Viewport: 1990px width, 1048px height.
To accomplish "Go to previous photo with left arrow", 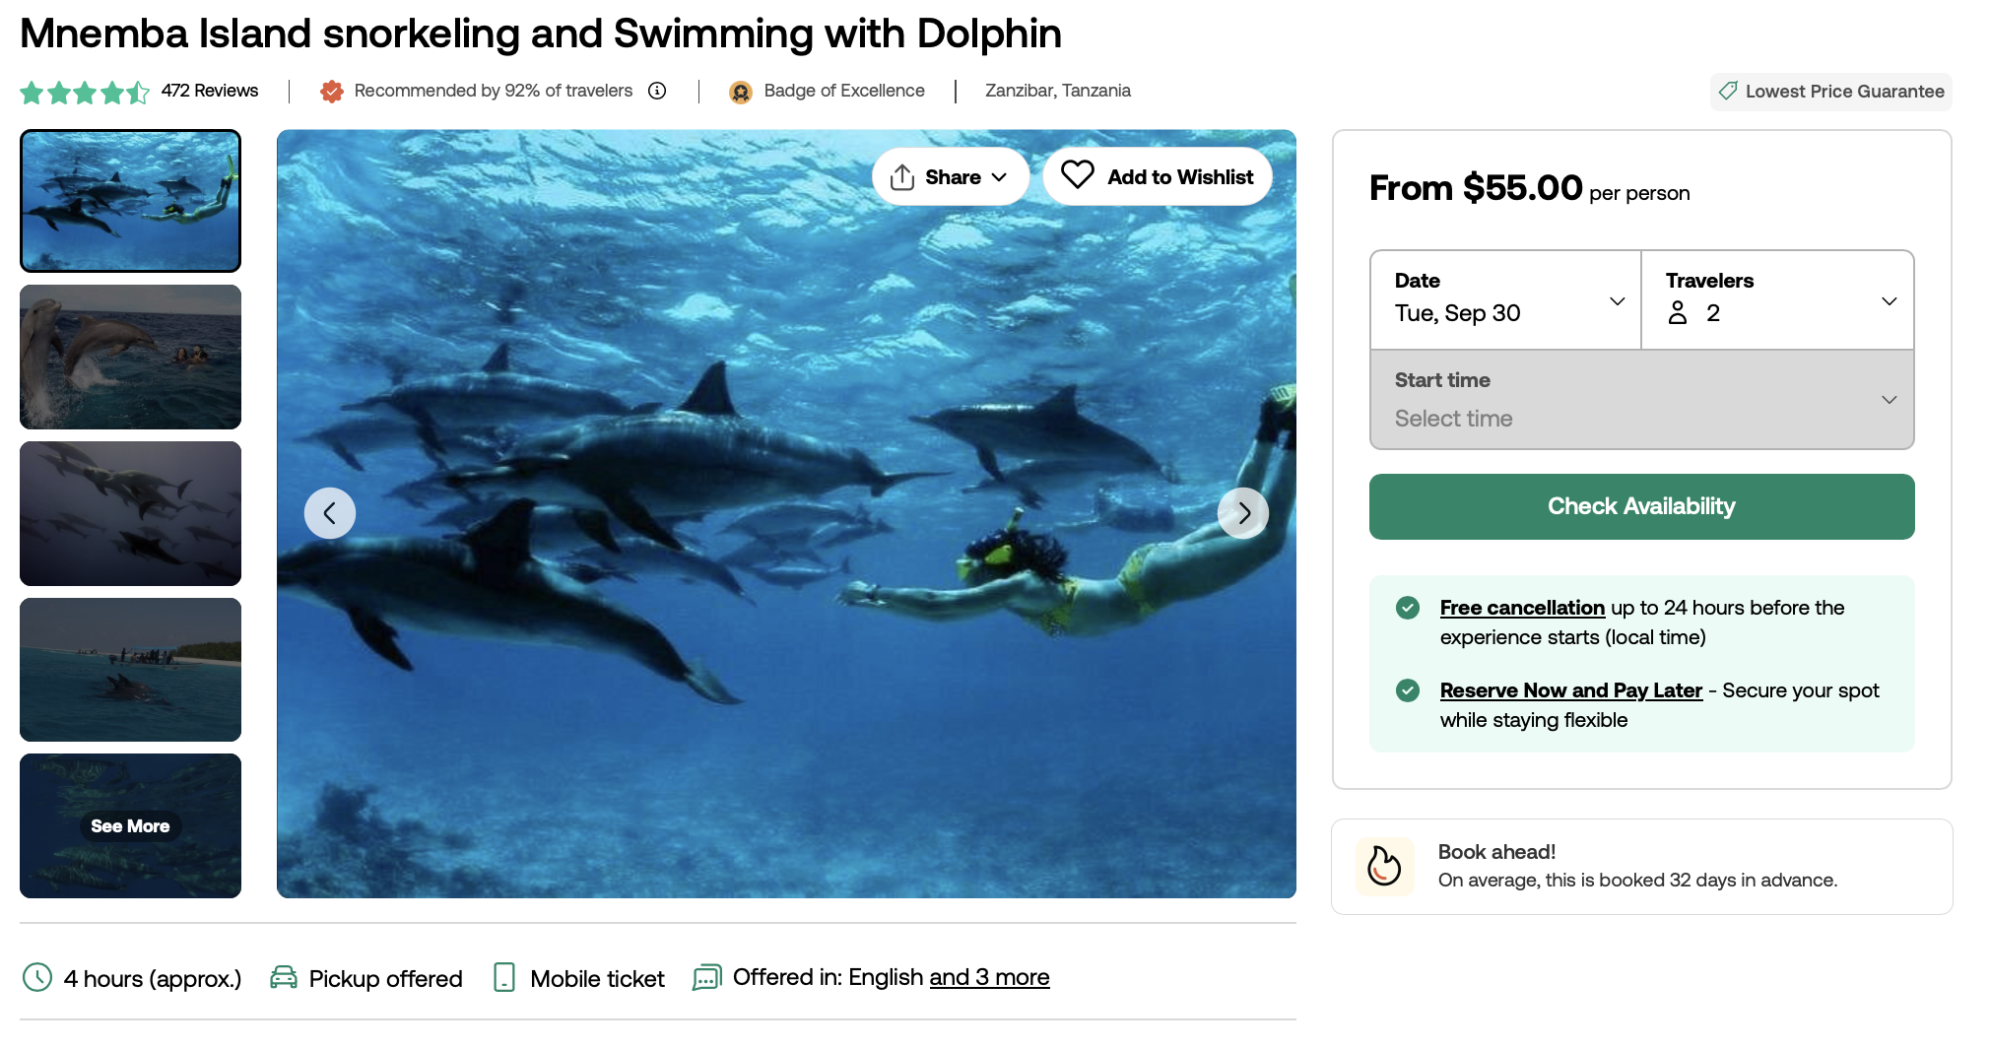I will (330, 513).
